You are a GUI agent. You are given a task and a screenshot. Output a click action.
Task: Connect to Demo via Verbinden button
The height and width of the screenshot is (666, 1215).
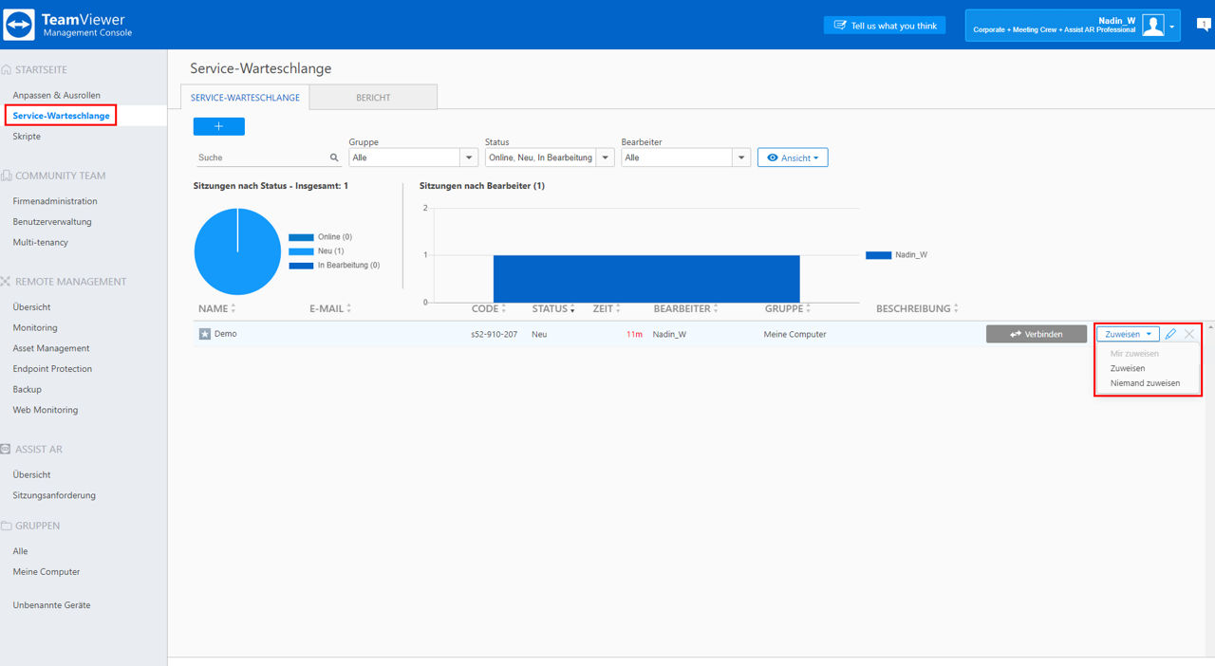click(1037, 334)
